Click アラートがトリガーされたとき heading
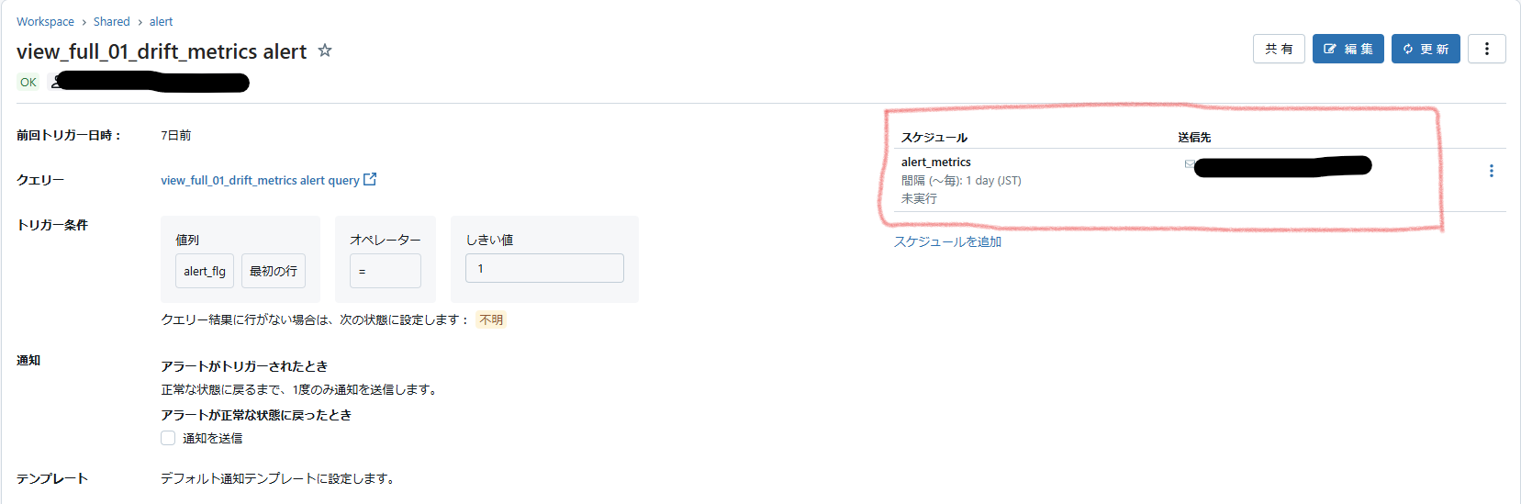Screen dimensions: 1521x504 pos(244,366)
